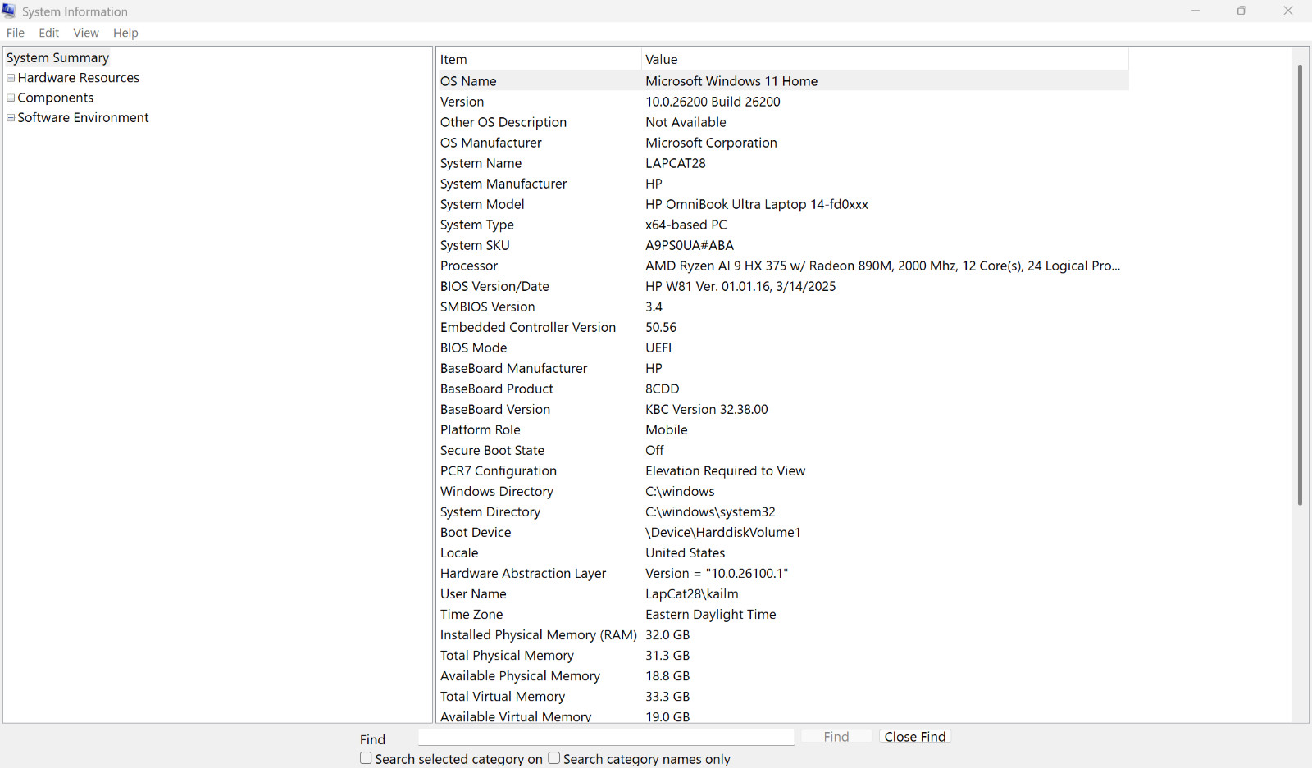
Task: Select the 'Windows Directory' item
Action: click(497, 491)
